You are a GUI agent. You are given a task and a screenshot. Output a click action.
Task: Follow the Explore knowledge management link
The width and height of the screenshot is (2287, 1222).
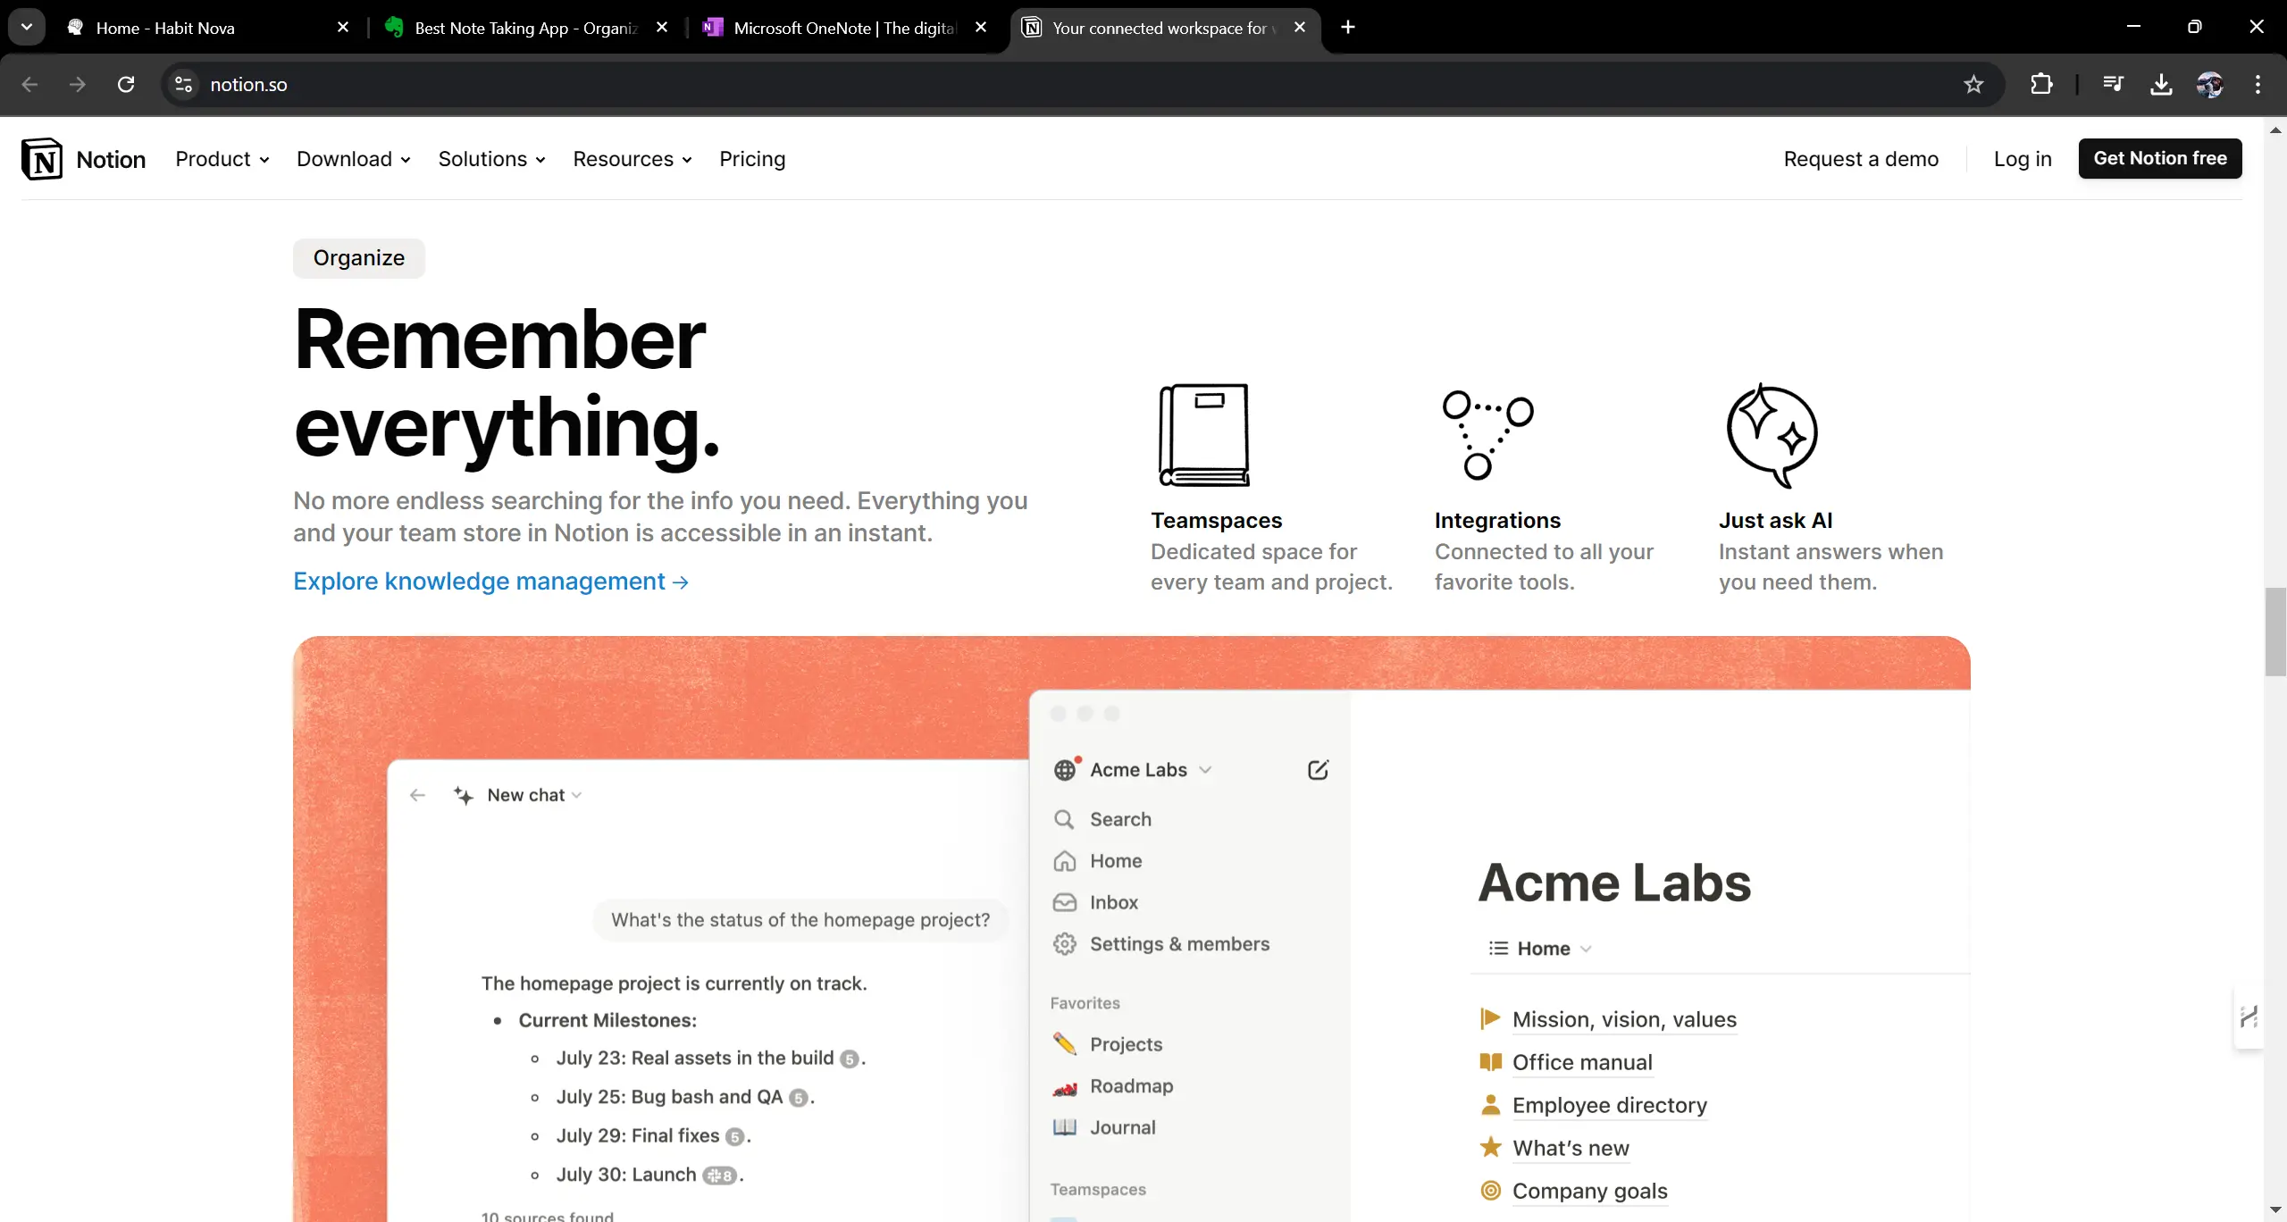point(491,582)
